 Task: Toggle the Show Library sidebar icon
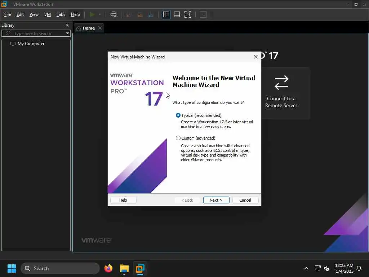click(166, 14)
